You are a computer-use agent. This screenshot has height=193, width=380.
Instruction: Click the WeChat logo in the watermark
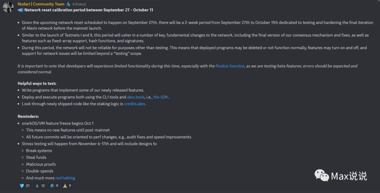click(322, 175)
